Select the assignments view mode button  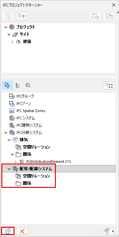7,85
